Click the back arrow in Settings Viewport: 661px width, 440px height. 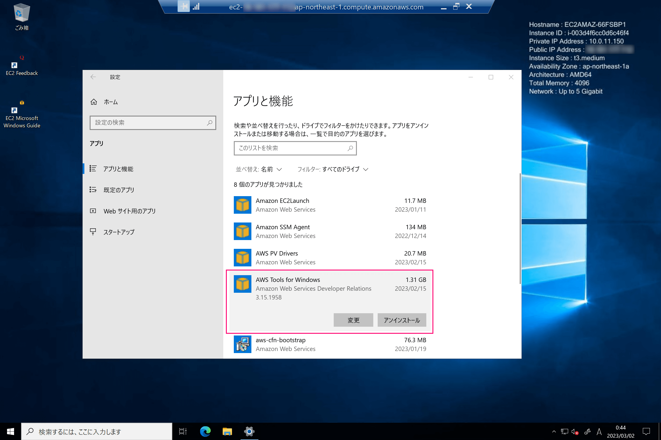point(93,77)
